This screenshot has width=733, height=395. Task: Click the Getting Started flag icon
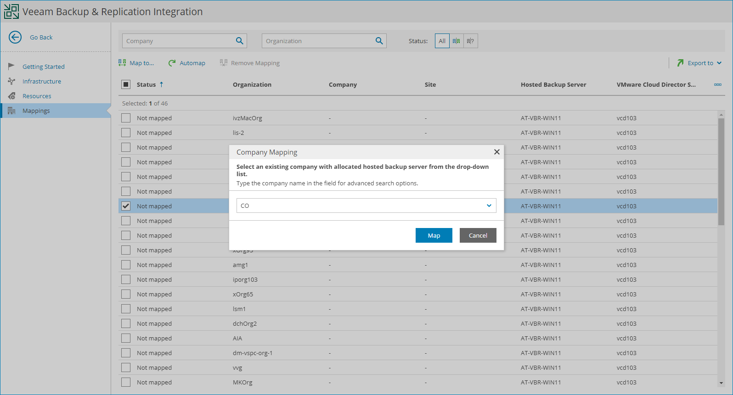click(11, 67)
